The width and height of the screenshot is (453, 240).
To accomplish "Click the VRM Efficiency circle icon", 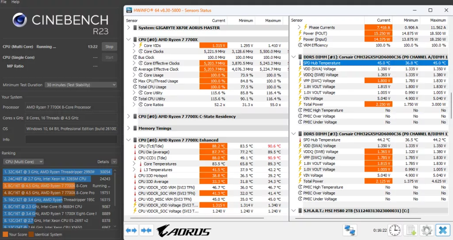I will click(x=300, y=45).
